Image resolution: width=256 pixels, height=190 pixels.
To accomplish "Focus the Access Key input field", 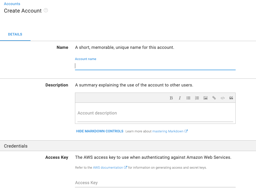I will pos(155,183).
